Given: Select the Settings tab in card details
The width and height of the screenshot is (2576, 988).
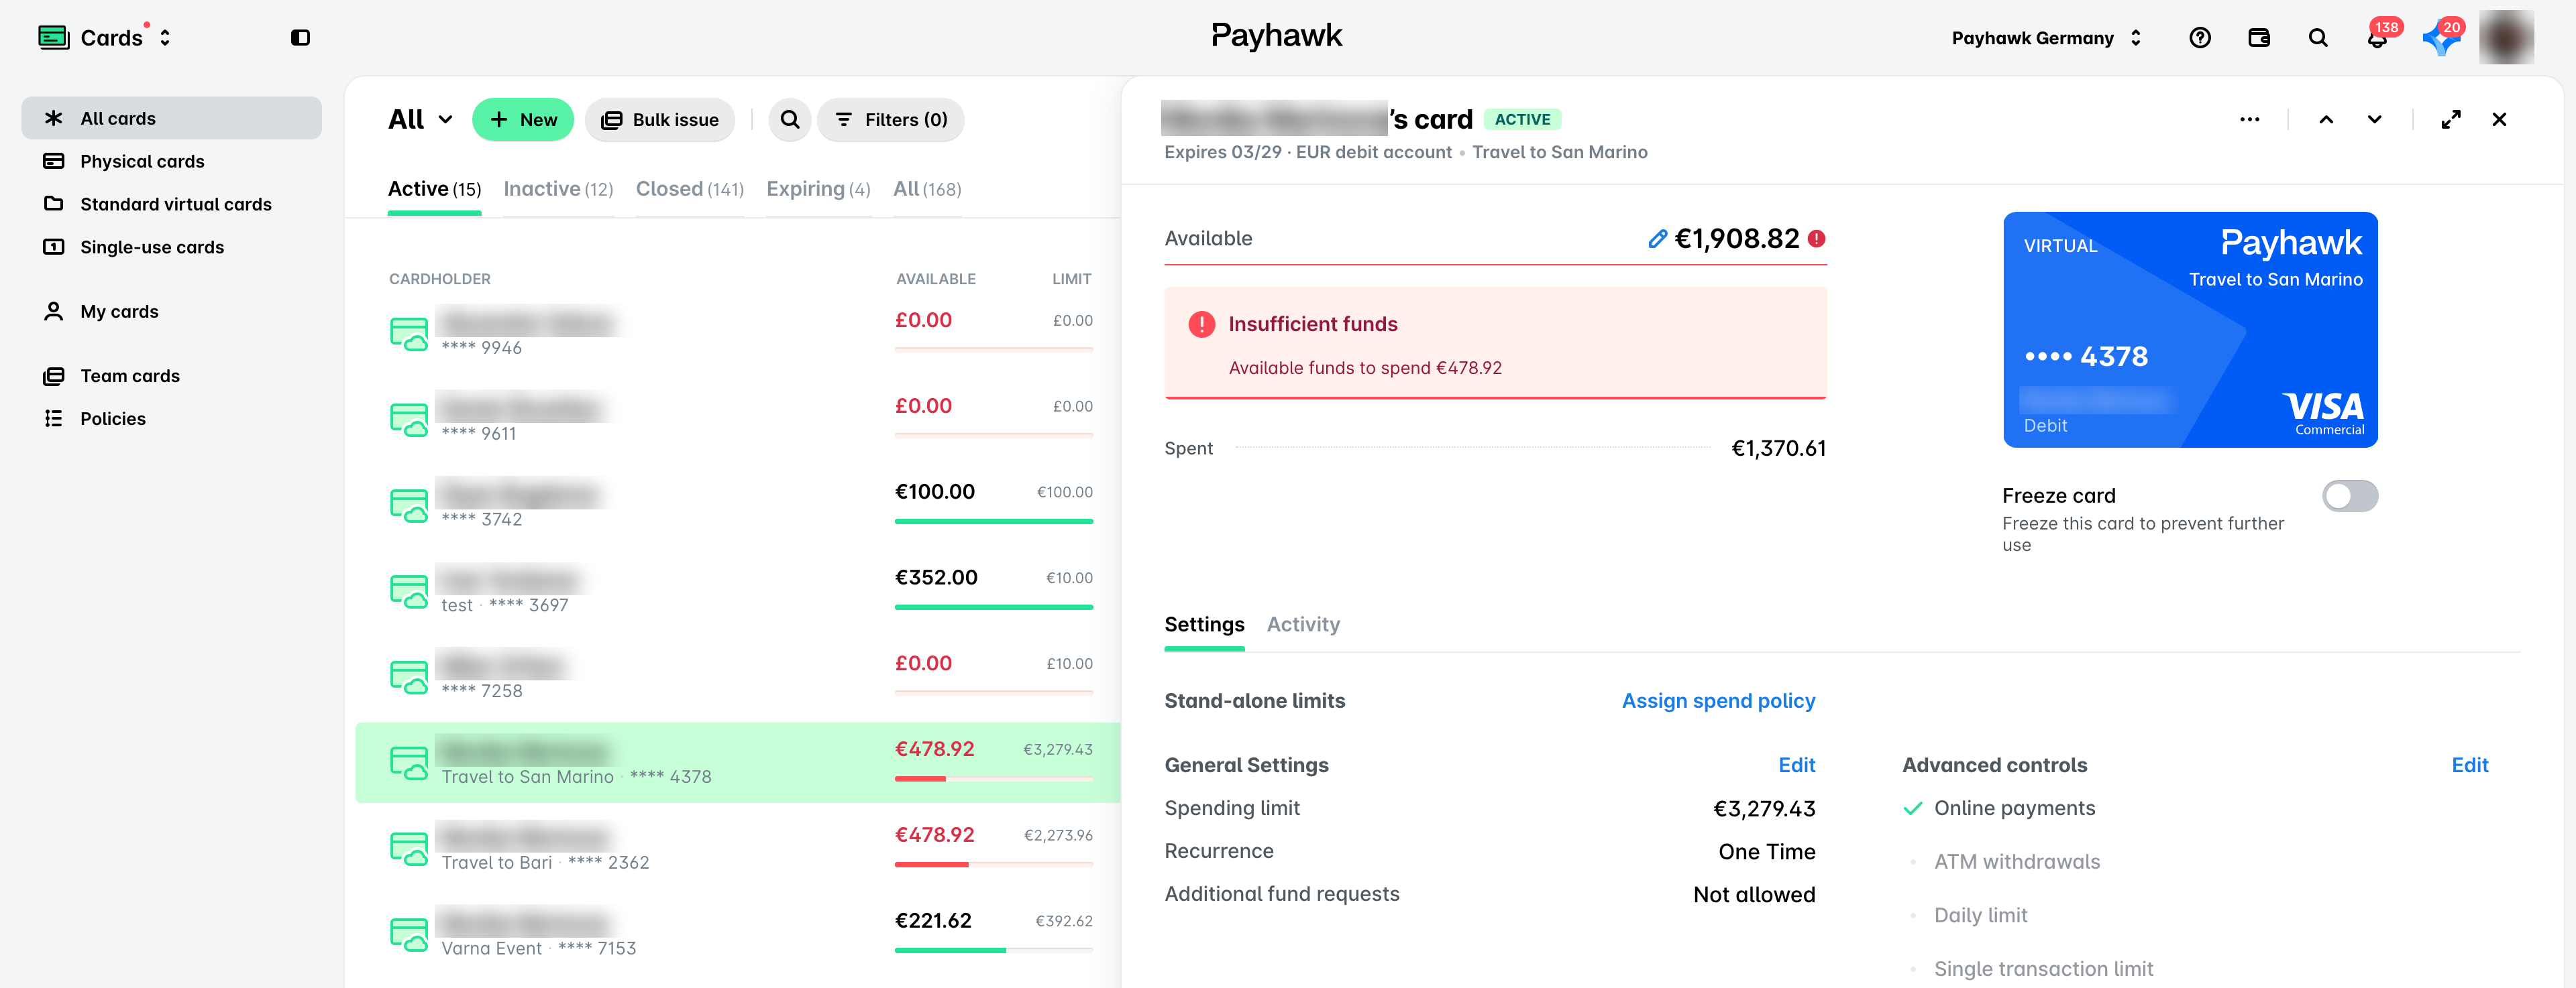Looking at the screenshot, I should (x=1204, y=624).
